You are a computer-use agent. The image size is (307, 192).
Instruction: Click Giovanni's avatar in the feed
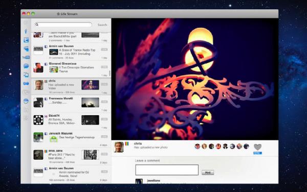click(38, 68)
